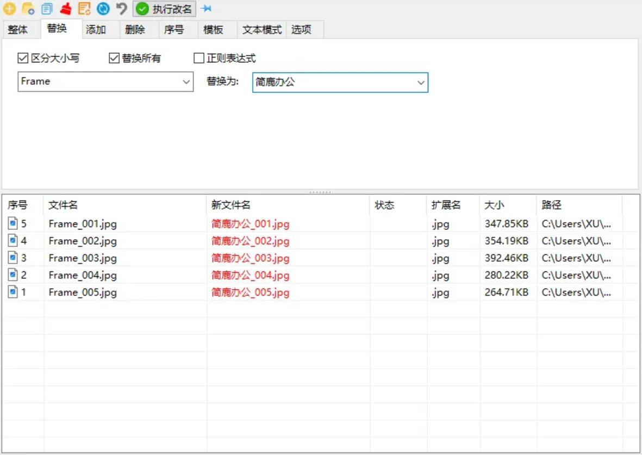Click file icon of Frame_002.jpg row
This screenshot has width=642, height=455.
[x=13, y=240]
